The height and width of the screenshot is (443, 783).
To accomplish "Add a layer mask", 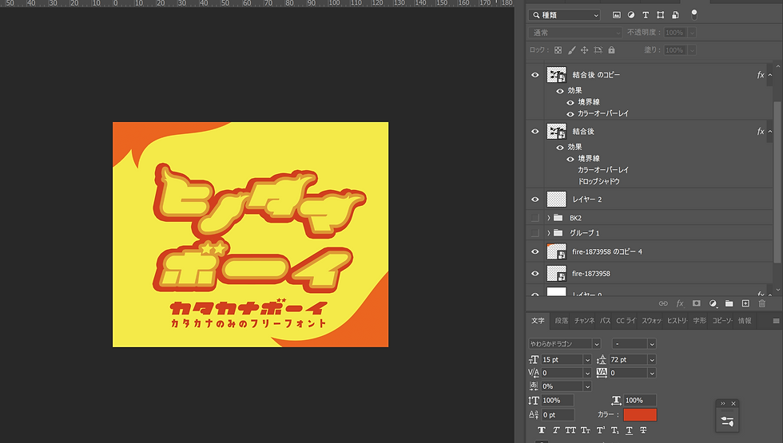I will click(696, 303).
